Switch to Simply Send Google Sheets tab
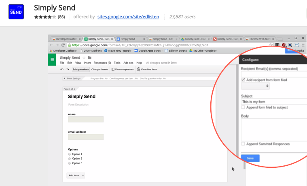 click(x=98, y=39)
